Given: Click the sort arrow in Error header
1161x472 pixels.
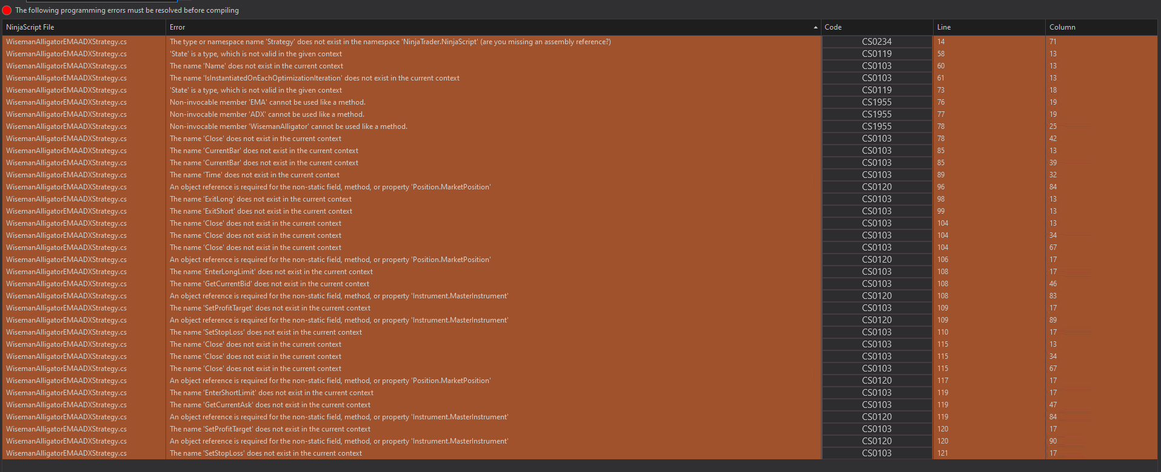Looking at the screenshot, I should pyautogui.click(x=815, y=27).
